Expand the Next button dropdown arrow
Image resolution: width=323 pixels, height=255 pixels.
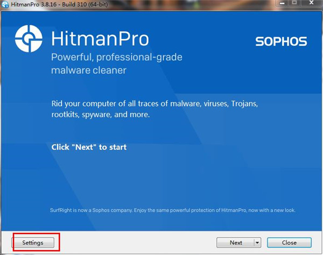click(257, 243)
